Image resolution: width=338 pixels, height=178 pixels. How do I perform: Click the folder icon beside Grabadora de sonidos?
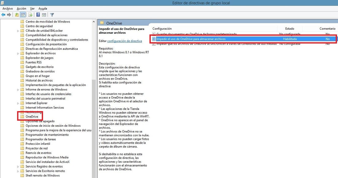(22, 71)
